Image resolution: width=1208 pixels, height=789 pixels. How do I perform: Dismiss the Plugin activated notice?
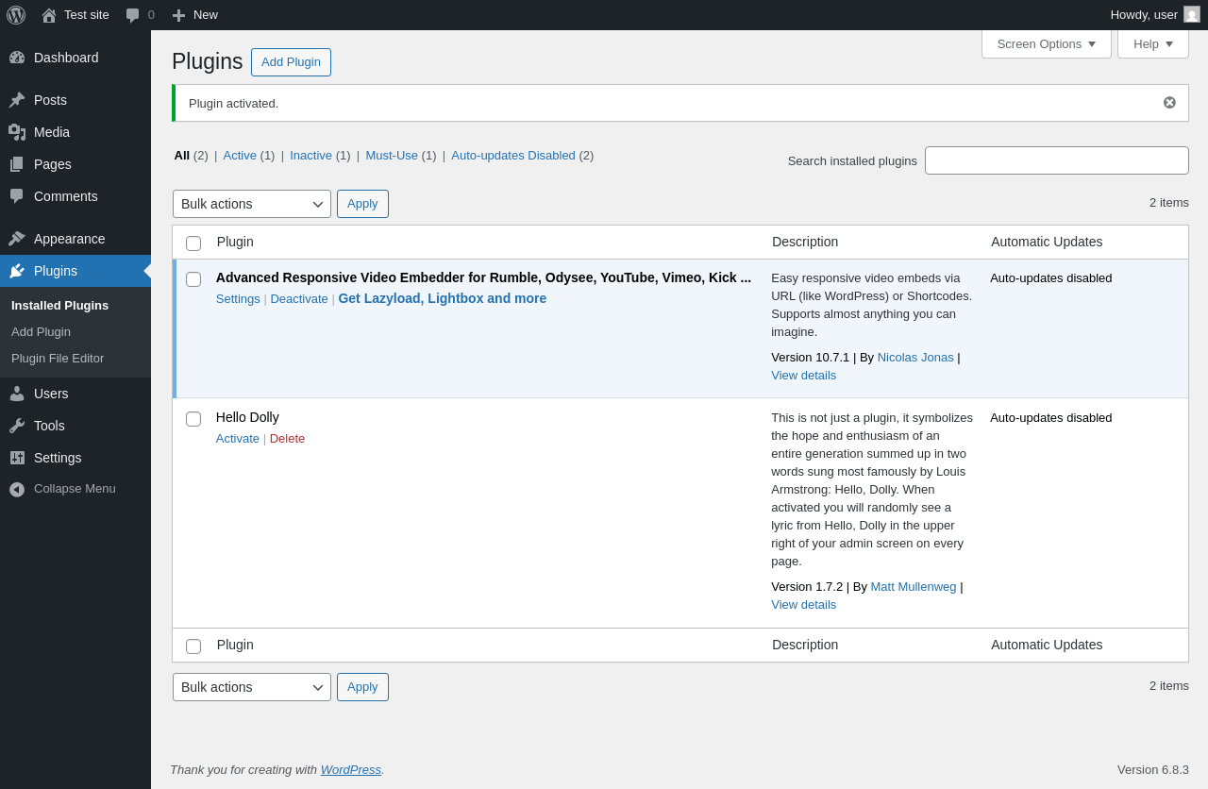[x=1169, y=103]
